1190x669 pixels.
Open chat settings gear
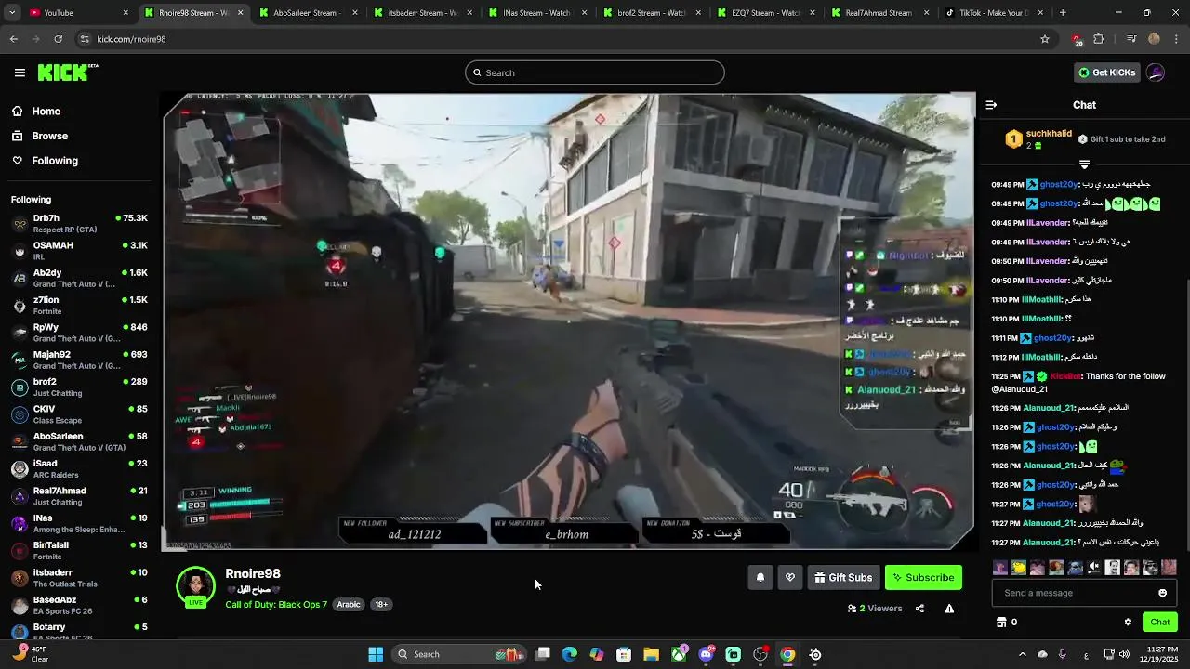click(x=1128, y=623)
